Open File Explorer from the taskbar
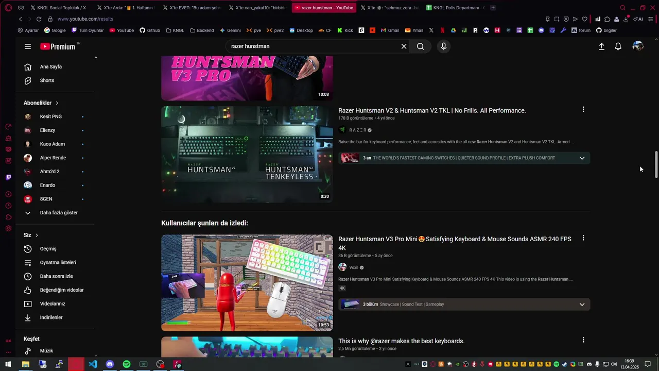This screenshot has width=659, height=371. pos(25,364)
